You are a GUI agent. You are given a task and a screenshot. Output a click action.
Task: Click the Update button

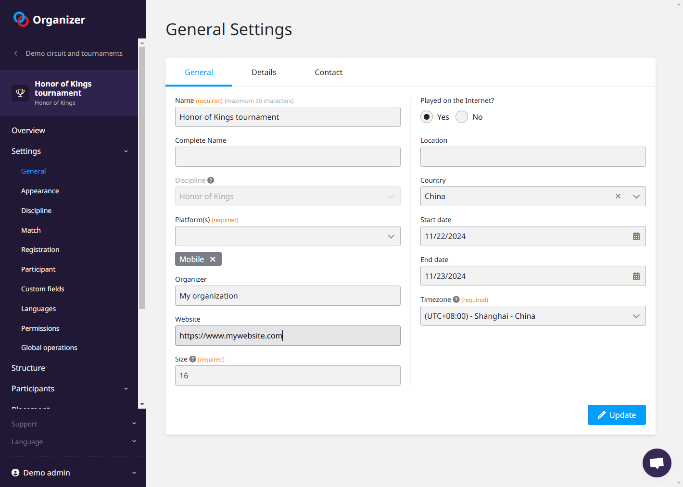(616, 415)
